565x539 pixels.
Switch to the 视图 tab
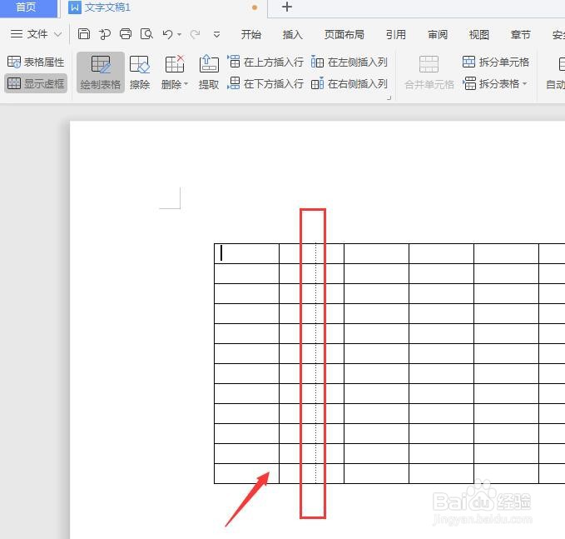[x=479, y=35]
